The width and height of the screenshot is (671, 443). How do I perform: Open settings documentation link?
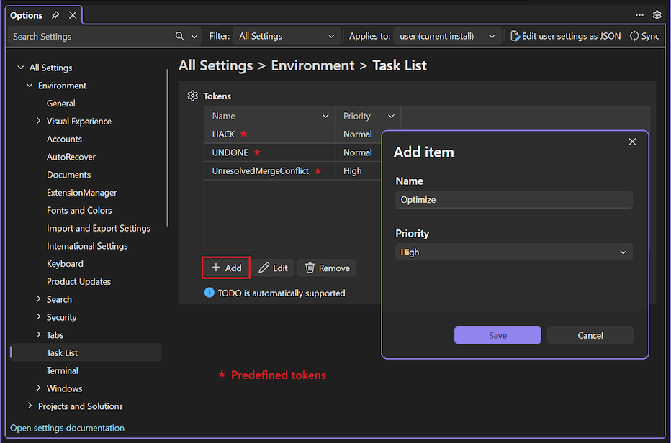tap(66, 428)
